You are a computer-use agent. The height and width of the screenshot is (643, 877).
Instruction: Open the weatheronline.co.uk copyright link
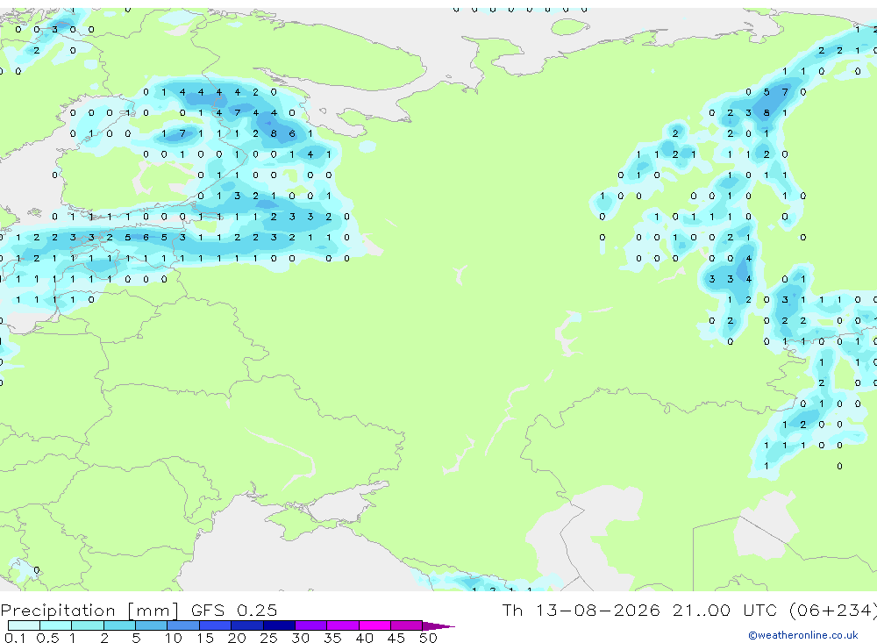tap(802, 635)
